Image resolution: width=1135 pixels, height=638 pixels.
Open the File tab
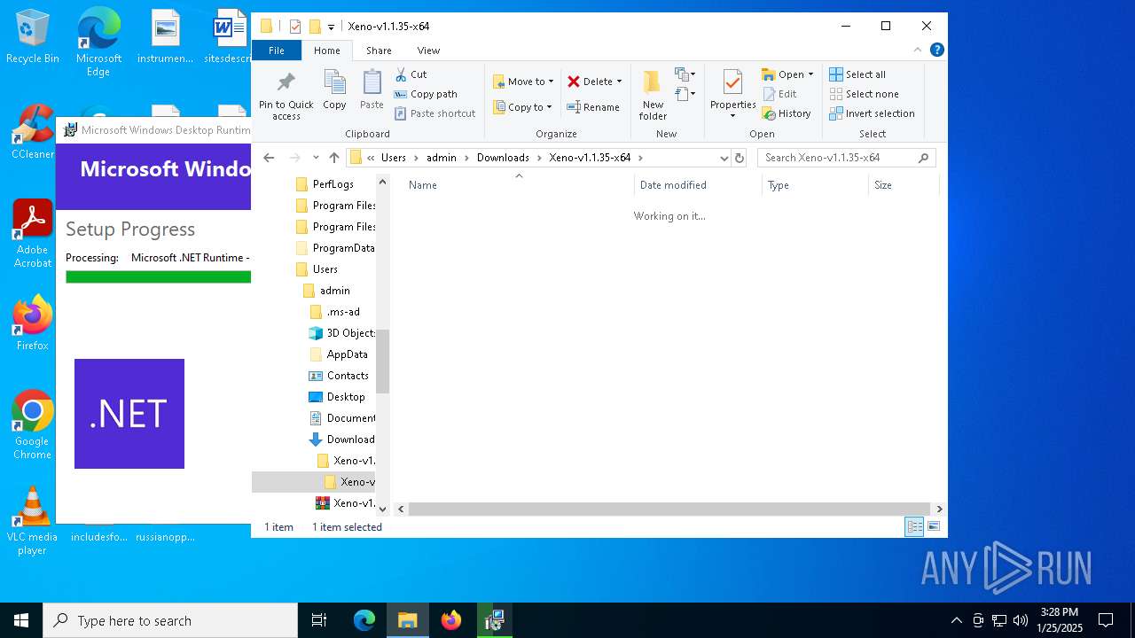[277, 51]
